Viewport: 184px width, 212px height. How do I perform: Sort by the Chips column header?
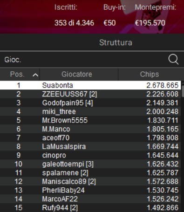pos(150,74)
